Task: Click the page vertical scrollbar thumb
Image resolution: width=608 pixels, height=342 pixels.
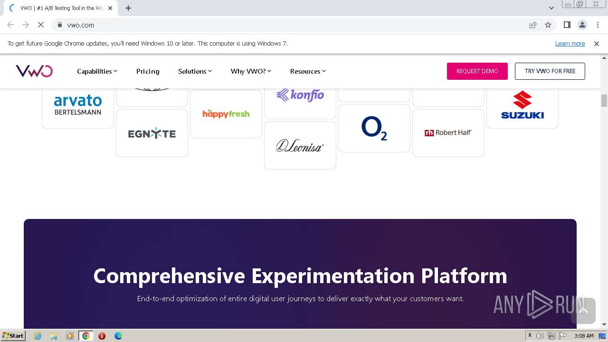Action: [604, 101]
